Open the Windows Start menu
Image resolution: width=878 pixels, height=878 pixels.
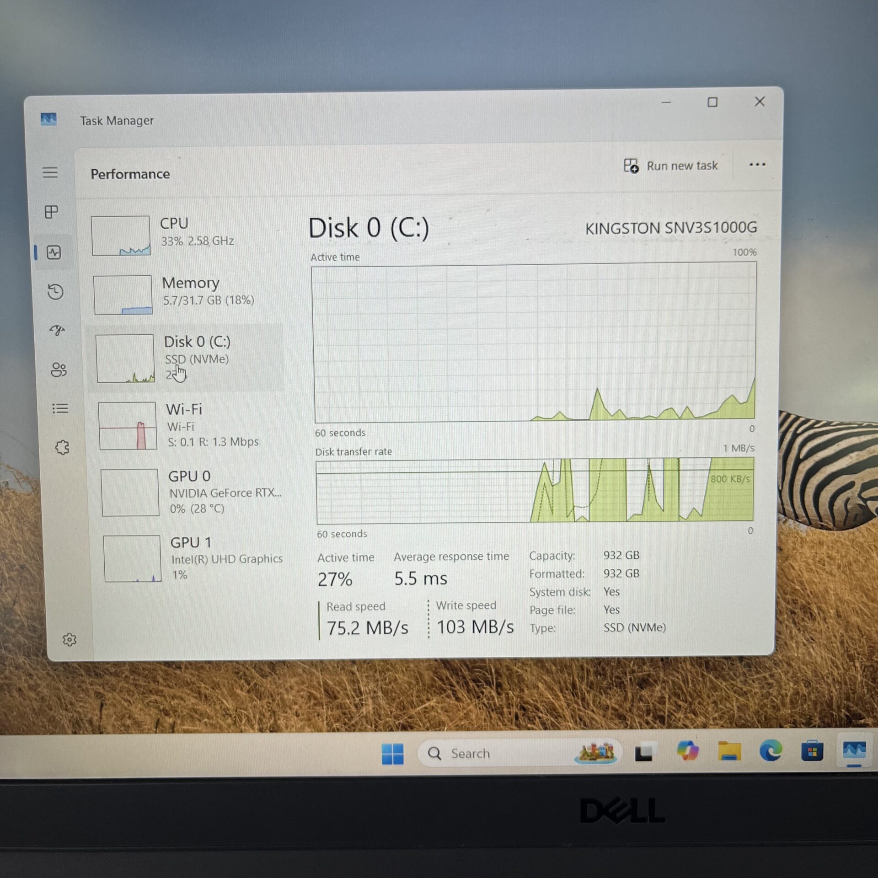point(392,754)
